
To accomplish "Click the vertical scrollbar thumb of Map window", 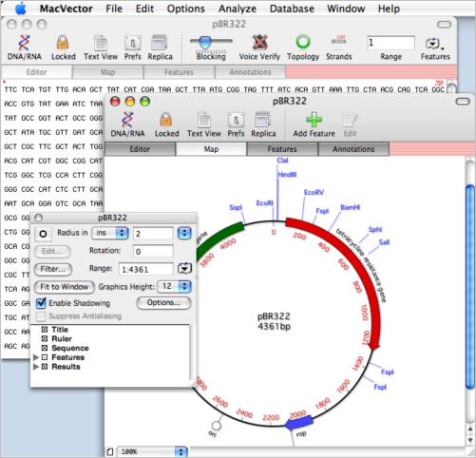I will (470, 287).
